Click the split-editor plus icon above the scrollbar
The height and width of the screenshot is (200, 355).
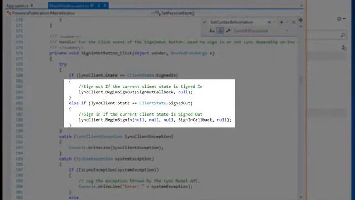tap(301, 20)
